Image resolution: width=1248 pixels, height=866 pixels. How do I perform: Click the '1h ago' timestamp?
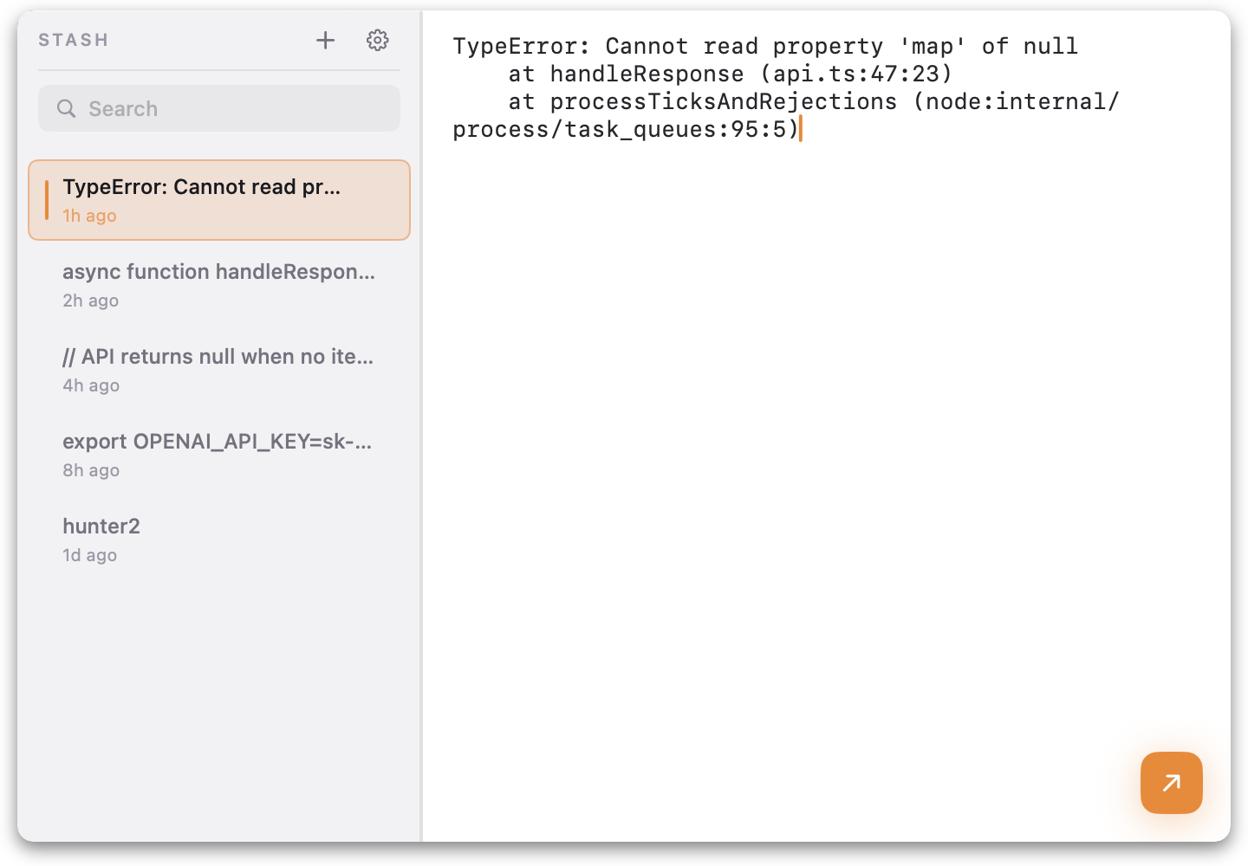pyautogui.click(x=89, y=216)
